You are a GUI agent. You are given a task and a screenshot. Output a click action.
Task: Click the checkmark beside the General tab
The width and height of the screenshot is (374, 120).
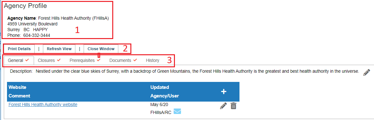[x=27, y=60]
